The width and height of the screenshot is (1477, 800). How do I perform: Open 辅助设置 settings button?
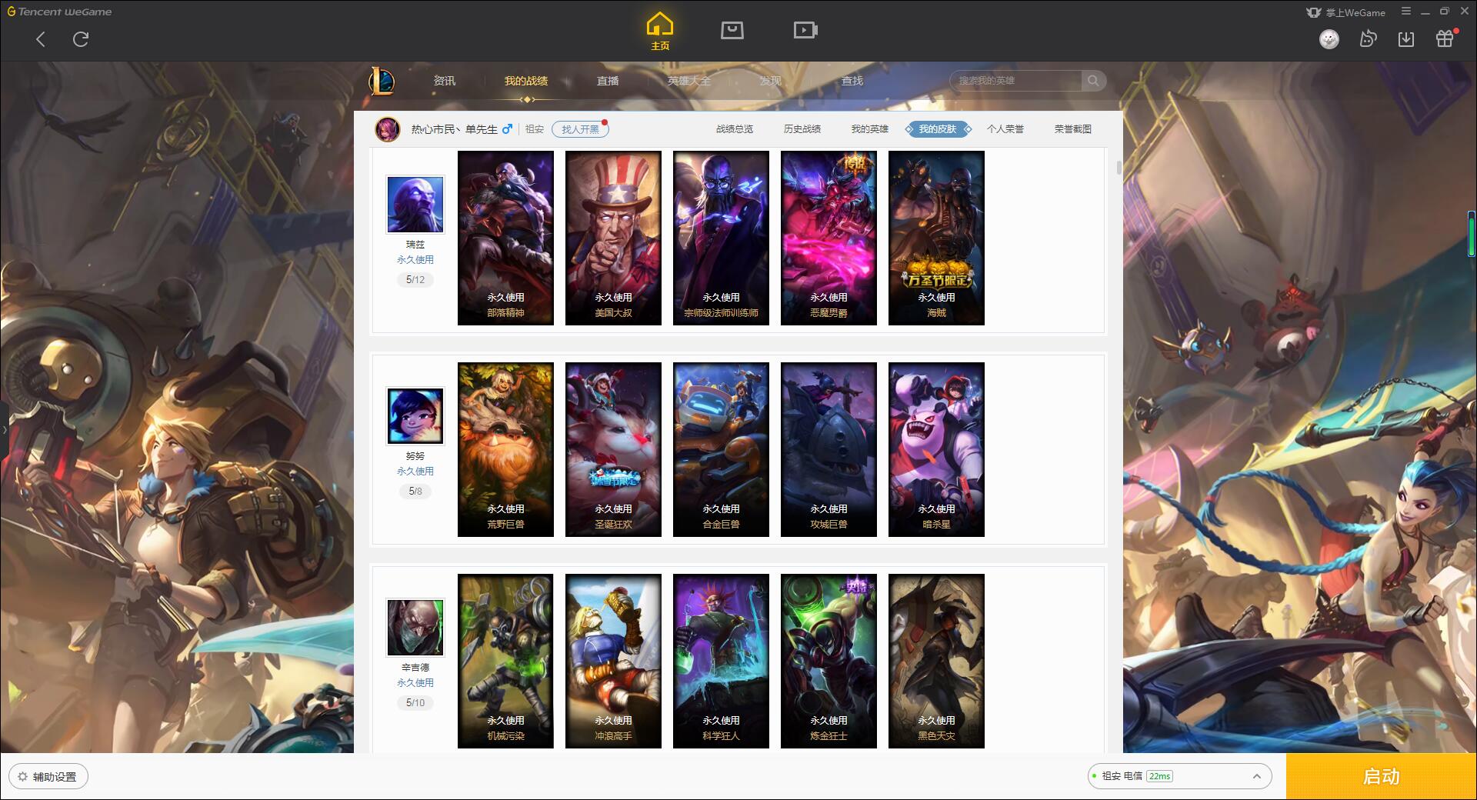pos(48,777)
